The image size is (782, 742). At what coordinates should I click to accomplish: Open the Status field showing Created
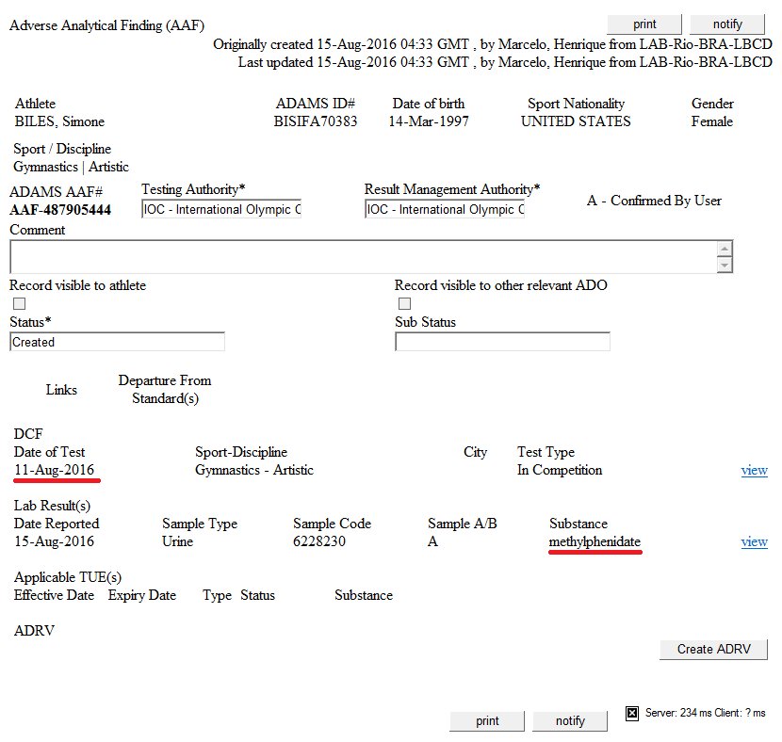tap(117, 342)
